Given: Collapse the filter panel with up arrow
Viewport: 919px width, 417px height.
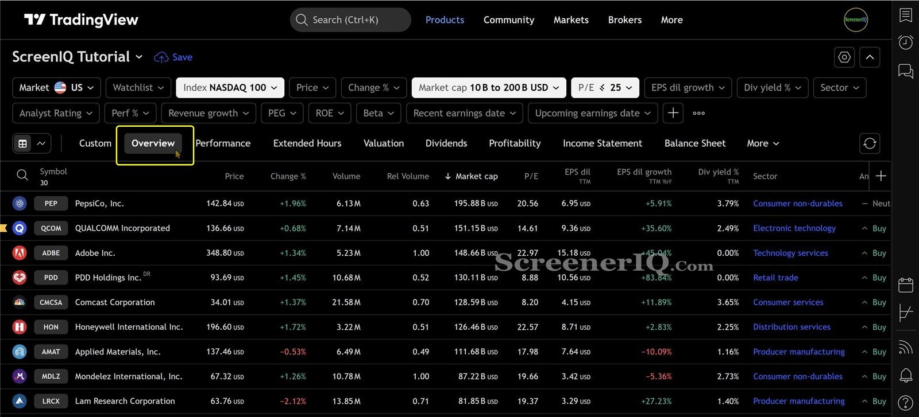Looking at the screenshot, I should [x=870, y=57].
